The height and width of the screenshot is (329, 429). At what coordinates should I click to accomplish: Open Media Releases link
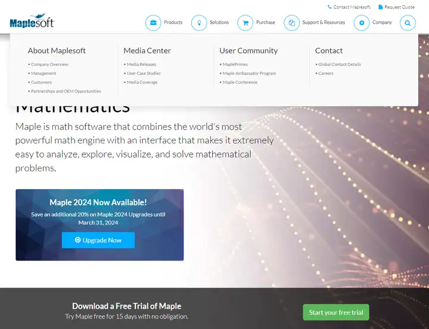tap(141, 64)
